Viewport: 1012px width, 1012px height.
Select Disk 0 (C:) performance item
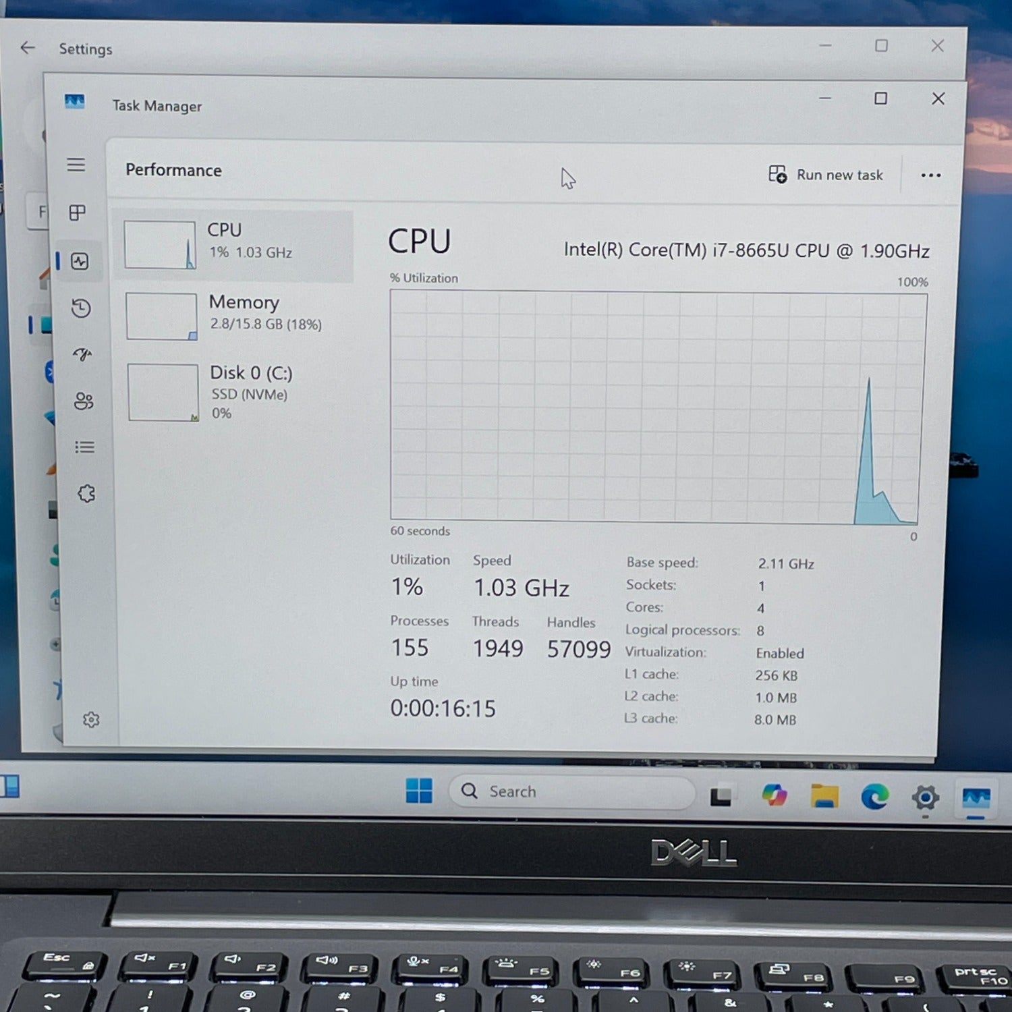tap(233, 392)
